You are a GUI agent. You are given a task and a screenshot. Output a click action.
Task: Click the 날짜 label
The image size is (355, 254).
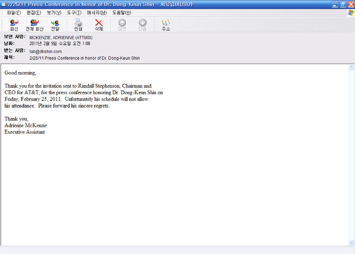coord(9,43)
